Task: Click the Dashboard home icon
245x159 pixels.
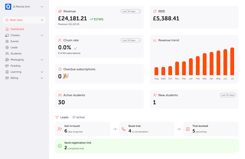Action: pos(7,29)
